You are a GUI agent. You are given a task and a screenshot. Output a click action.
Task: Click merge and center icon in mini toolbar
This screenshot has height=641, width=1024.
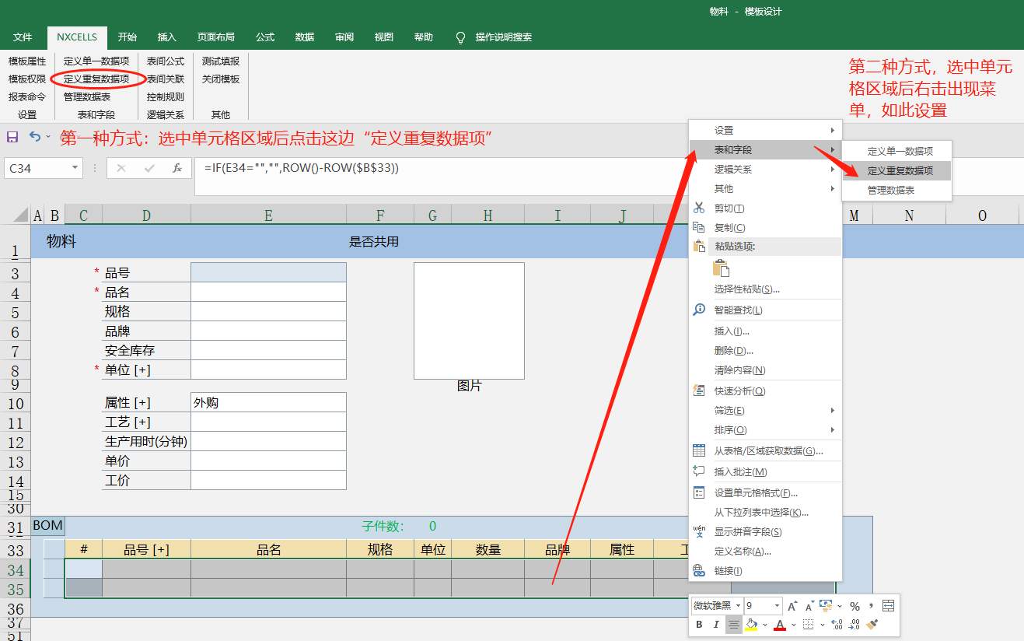tap(889, 606)
